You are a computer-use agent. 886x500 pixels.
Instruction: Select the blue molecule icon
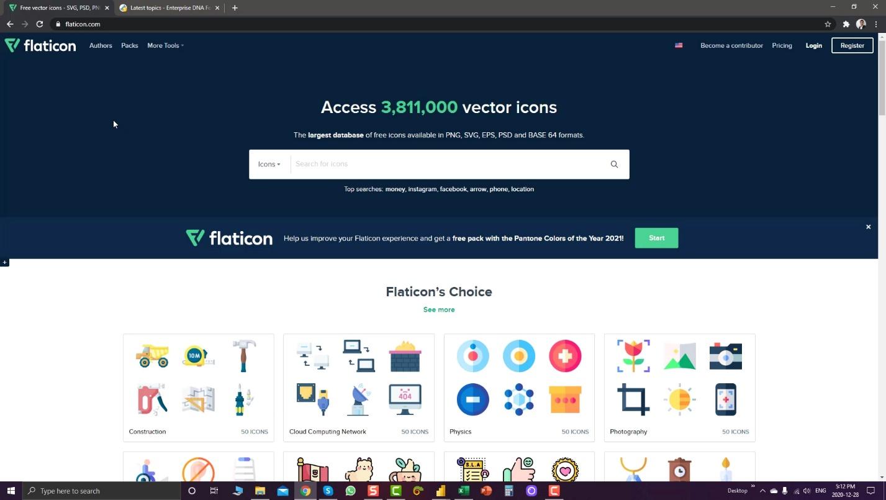click(519, 399)
